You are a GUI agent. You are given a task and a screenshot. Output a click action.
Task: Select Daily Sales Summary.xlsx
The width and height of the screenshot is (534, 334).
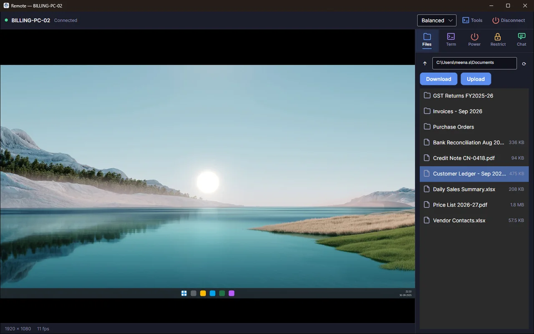tap(474, 189)
